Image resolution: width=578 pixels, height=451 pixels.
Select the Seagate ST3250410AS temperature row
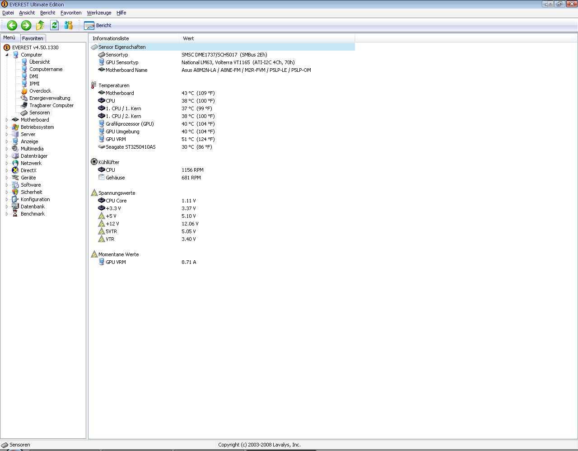coord(222,147)
